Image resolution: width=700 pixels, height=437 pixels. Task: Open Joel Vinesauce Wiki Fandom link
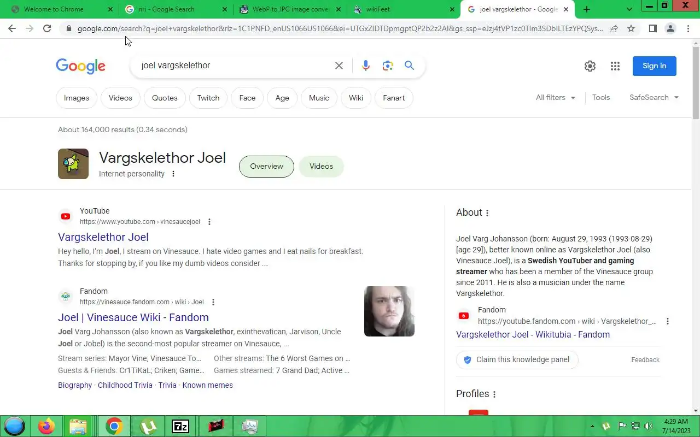(x=133, y=317)
